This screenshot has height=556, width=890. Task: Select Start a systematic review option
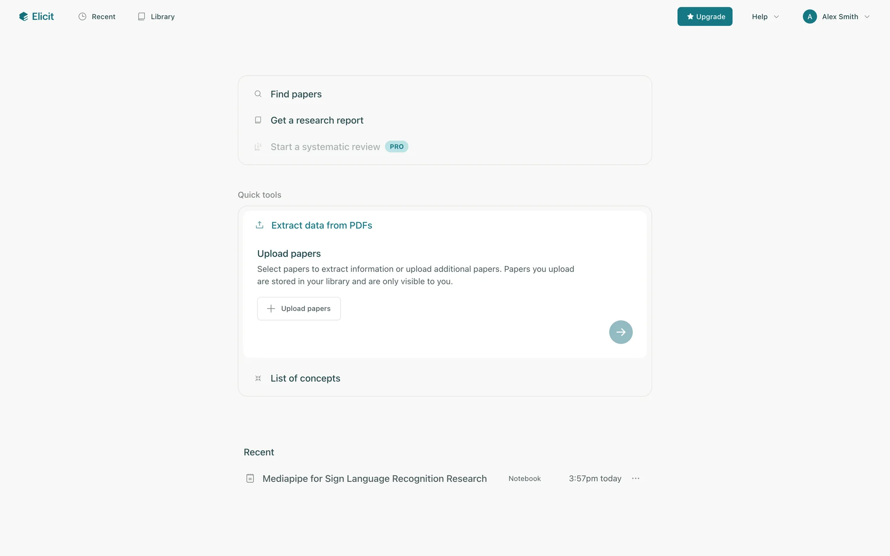pyautogui.click(x=325, y=147)
